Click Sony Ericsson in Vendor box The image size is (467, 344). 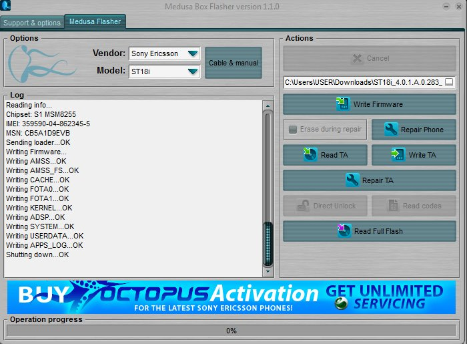155,53
